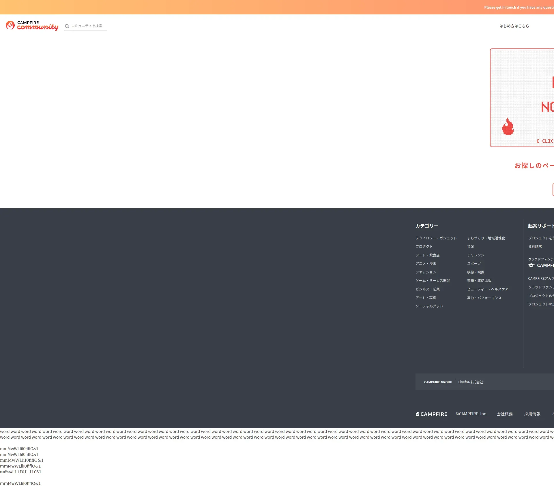The height and width of the screenshot is (486, 554).
Task: Open 音楽 category link
Action: (470, 247)
